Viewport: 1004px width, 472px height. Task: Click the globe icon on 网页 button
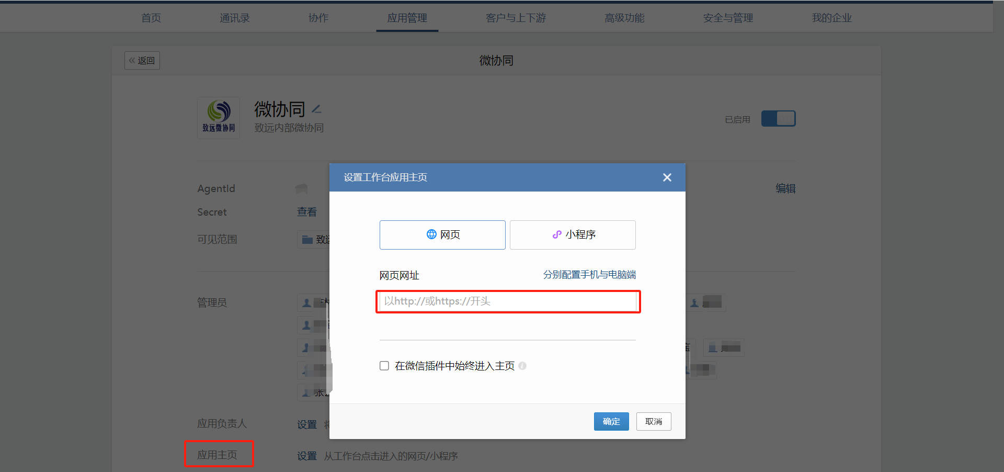click(x=431, y=234)
